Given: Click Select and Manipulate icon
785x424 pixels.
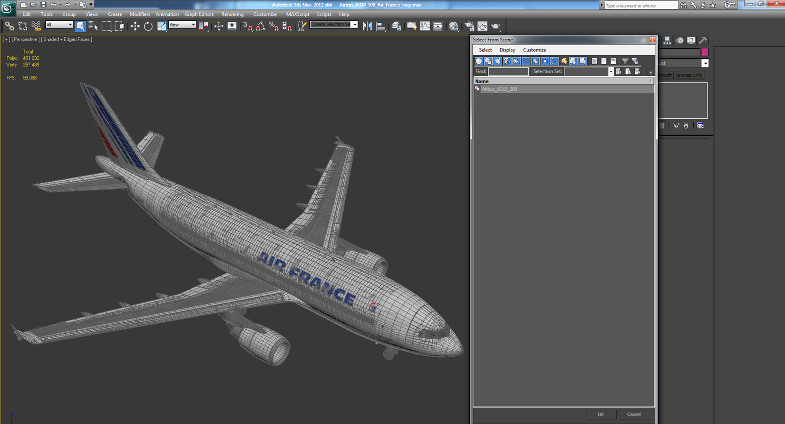Looking at the screenshot, I should coord(219,26).
